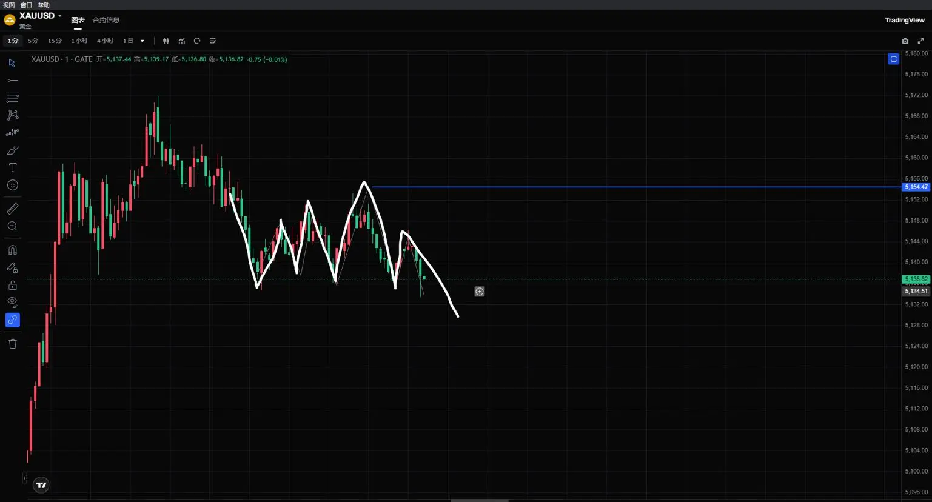
Task: Enter fullscreen chart mode
Action: click(x=920, y=41)
